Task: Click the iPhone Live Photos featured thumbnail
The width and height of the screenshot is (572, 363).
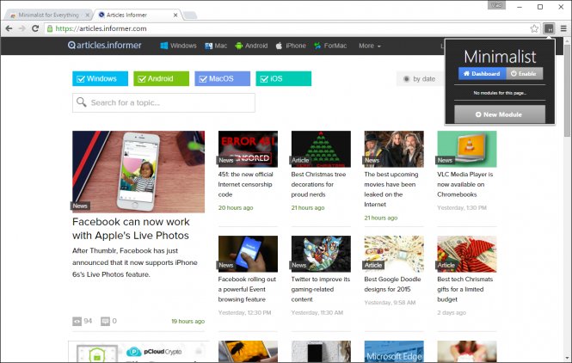Action: pyautogui.click(x=138, y=172)
